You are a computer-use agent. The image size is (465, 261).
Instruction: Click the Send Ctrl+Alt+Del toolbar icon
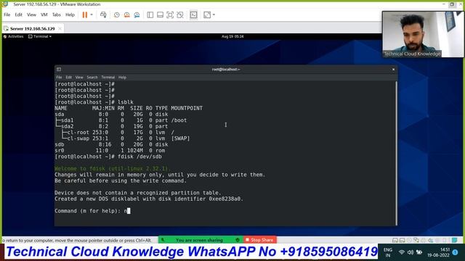tap(103, 14)
